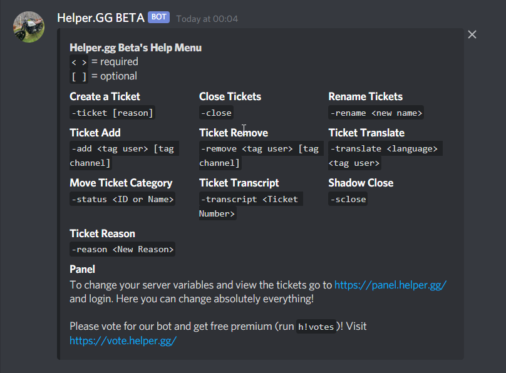
Task: Click the BOT badge next to username
Action: point(158,17)
